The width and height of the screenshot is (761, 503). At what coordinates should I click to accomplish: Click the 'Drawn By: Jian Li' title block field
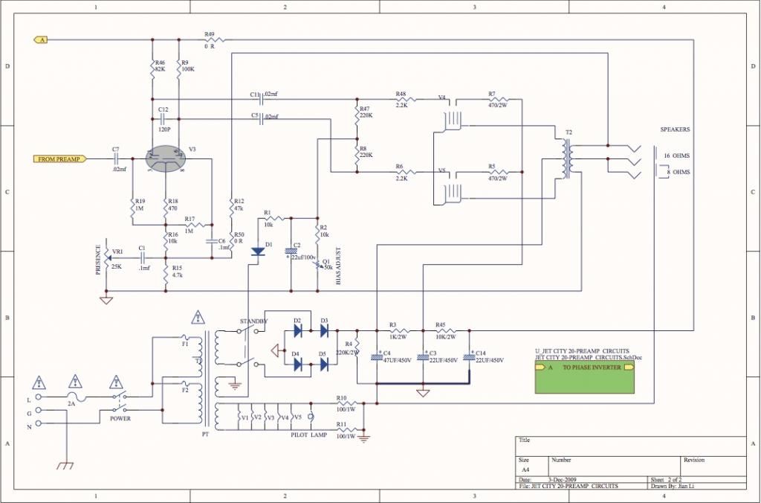tap(672, 486)
